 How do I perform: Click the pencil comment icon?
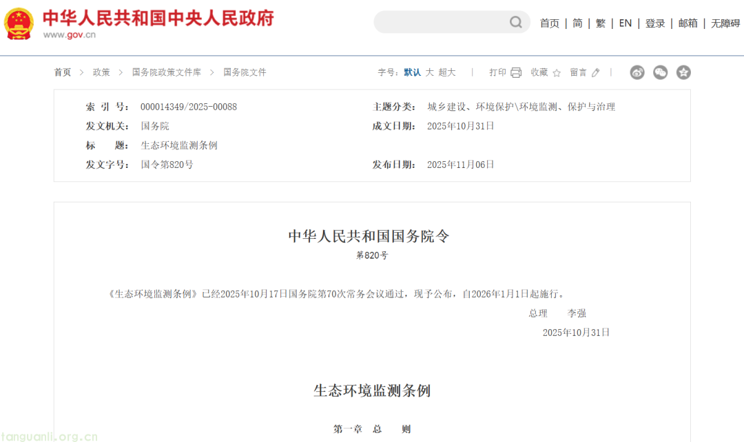(x=596, y=73)
